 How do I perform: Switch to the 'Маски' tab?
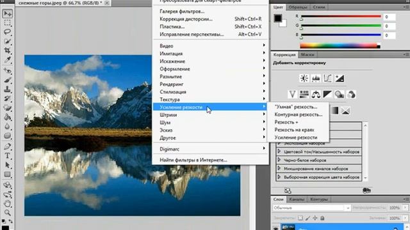pos(307,54)
